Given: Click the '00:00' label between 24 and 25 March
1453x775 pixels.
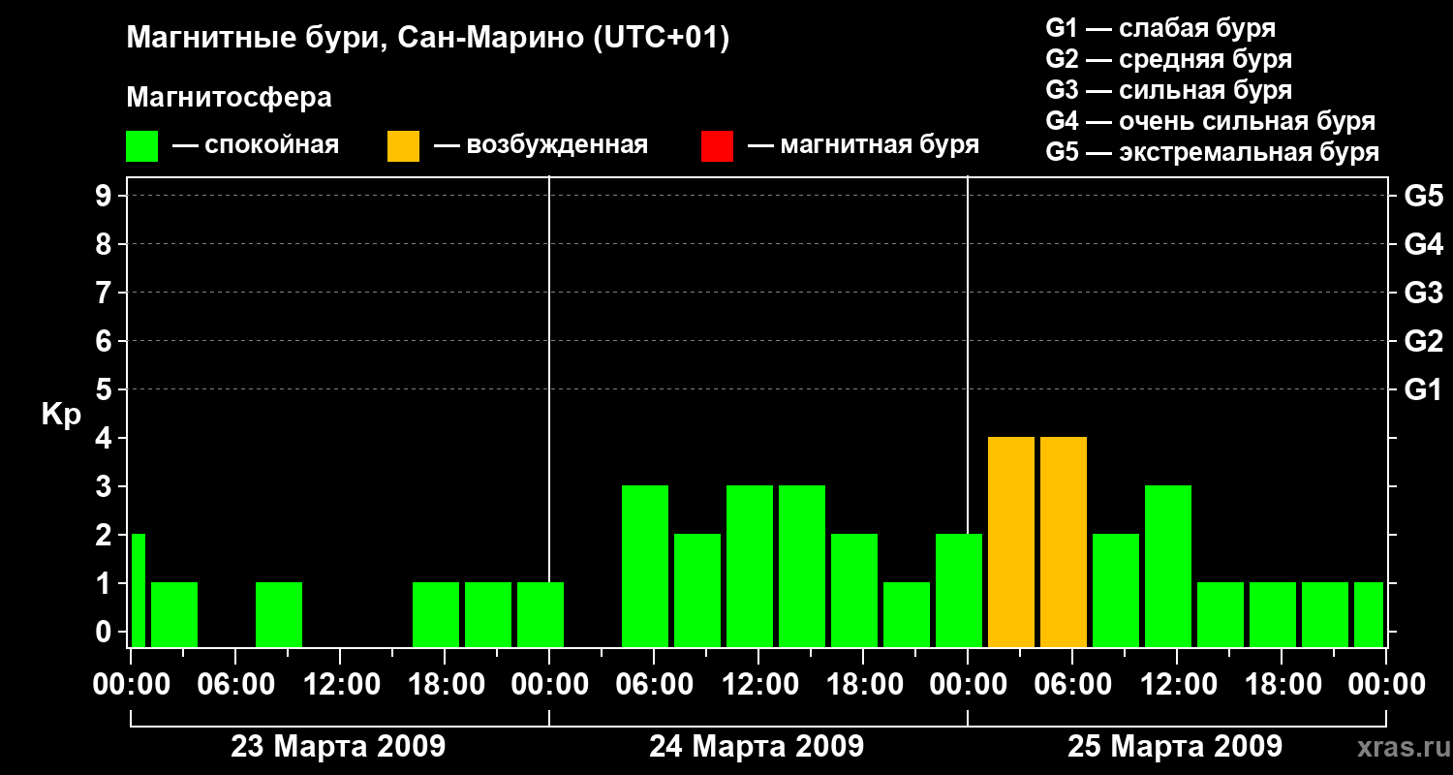Looking at the screenshot, I should point(968,685).
